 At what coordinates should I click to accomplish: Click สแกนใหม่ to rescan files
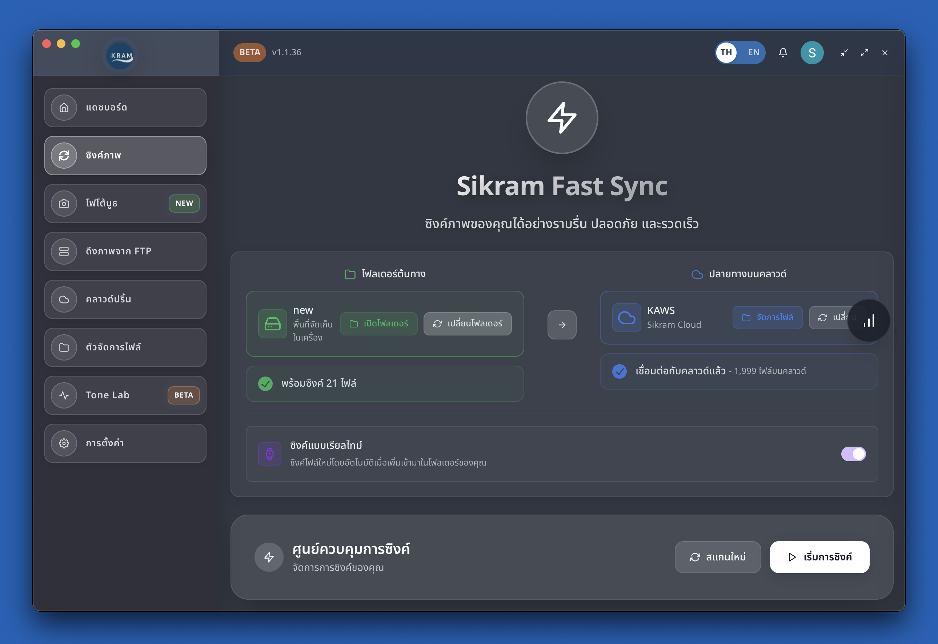718,557
